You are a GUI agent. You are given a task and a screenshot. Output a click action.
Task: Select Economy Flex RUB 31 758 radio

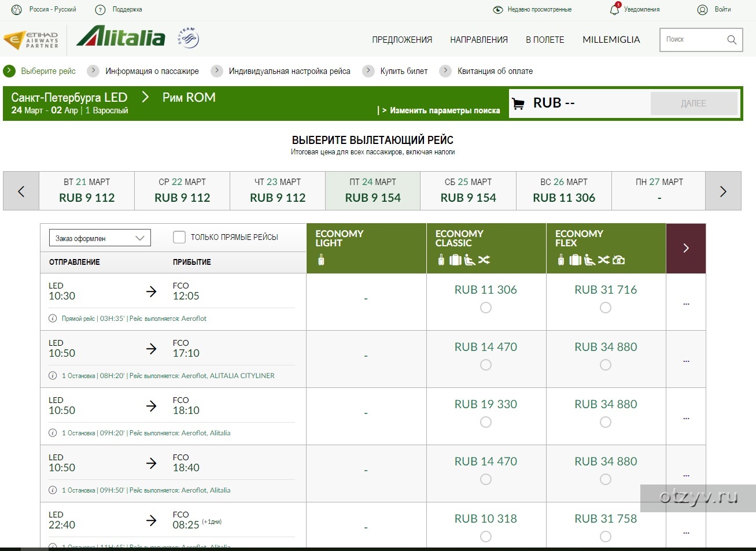606,537
